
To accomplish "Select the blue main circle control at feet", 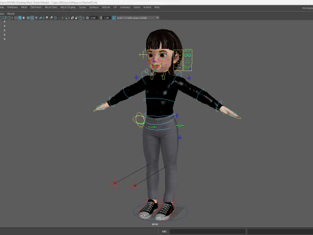I will [160, 211].
